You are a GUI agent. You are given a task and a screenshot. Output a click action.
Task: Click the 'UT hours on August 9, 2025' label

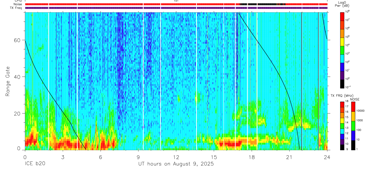[176, 164]
